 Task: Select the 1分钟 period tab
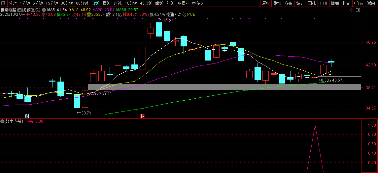point(24,3)
